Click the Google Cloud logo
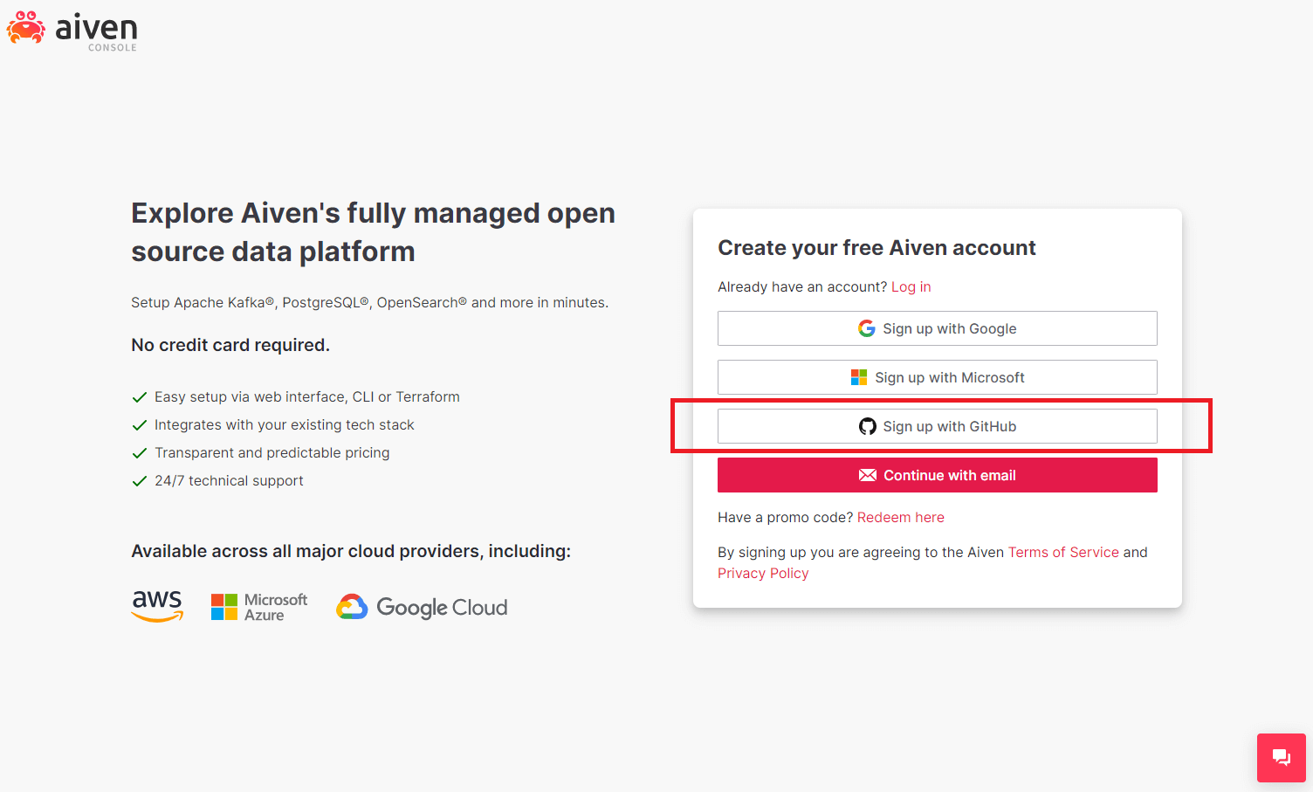The width and height of the screenshot is (1313, 792). coord(422,607)
